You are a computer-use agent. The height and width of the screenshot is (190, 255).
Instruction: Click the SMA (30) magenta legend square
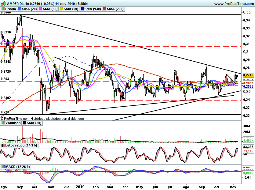pos(41,9)
